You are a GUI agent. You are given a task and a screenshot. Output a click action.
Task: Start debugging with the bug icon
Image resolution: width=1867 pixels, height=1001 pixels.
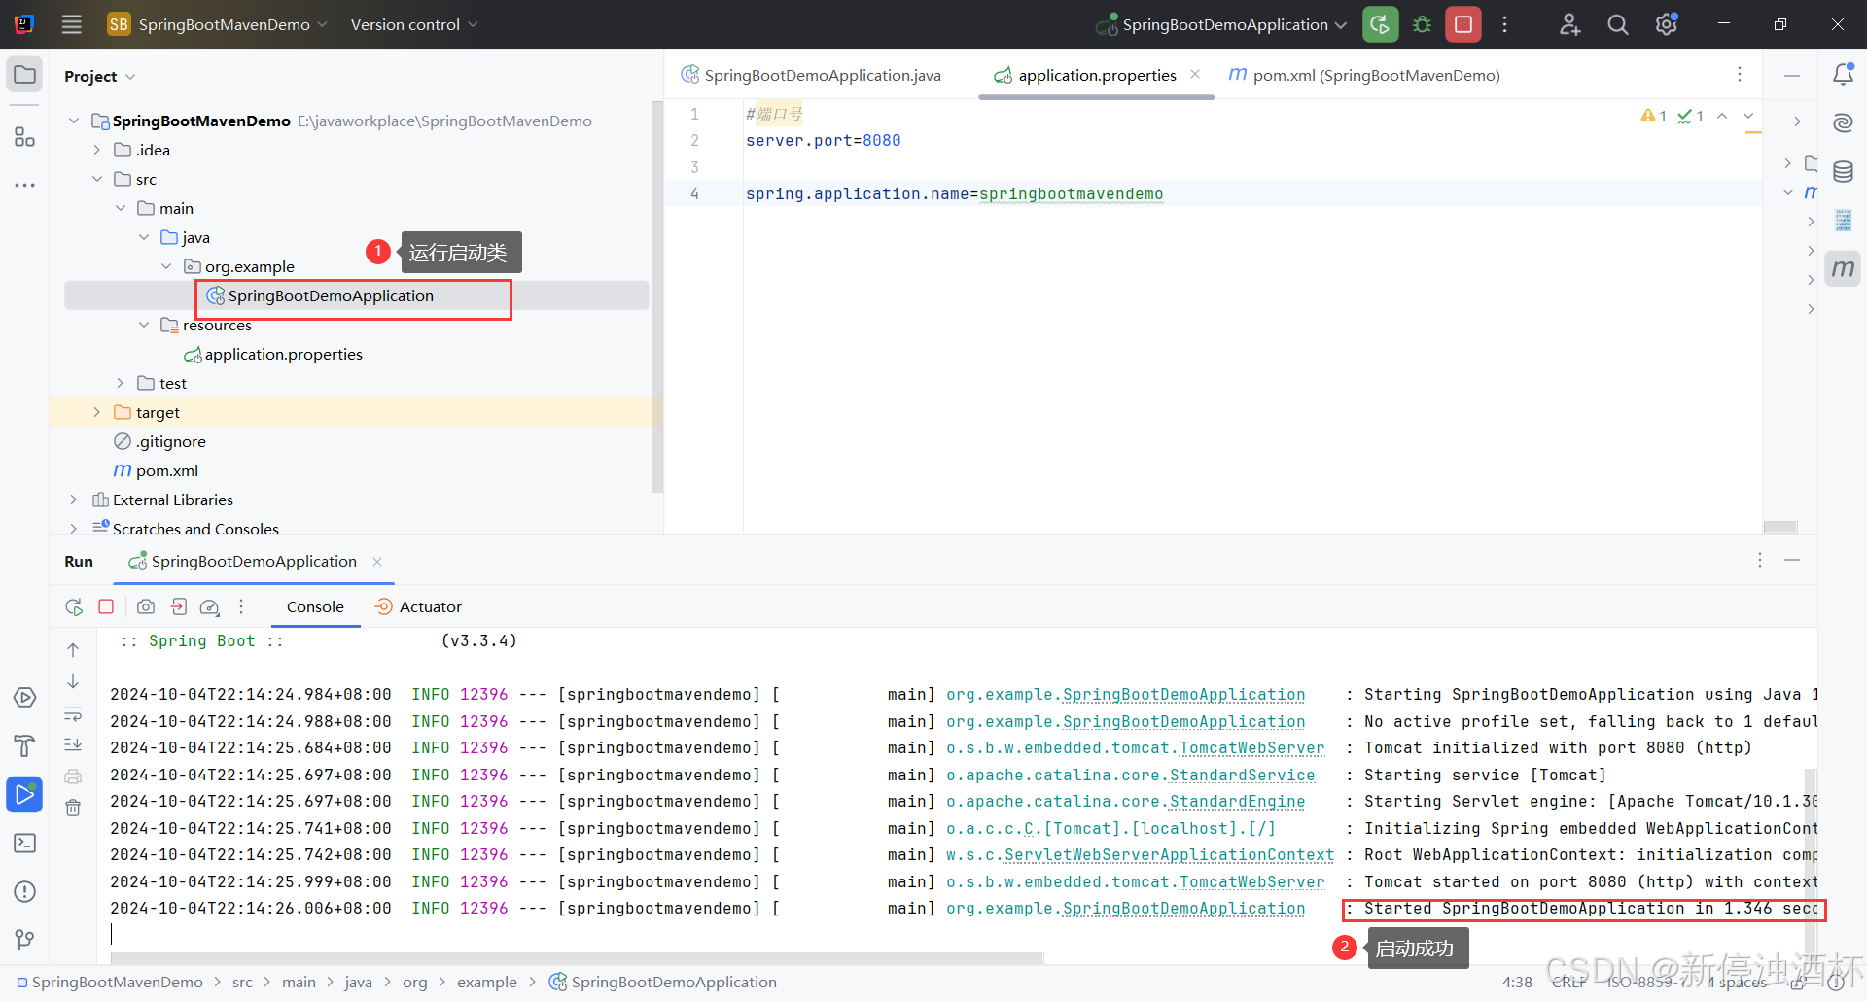pyautogui.click(x=1422, y=24)
